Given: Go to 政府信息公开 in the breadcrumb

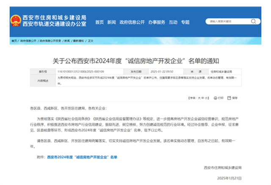Looking at the screenshot, I should [x=28, y=41].
